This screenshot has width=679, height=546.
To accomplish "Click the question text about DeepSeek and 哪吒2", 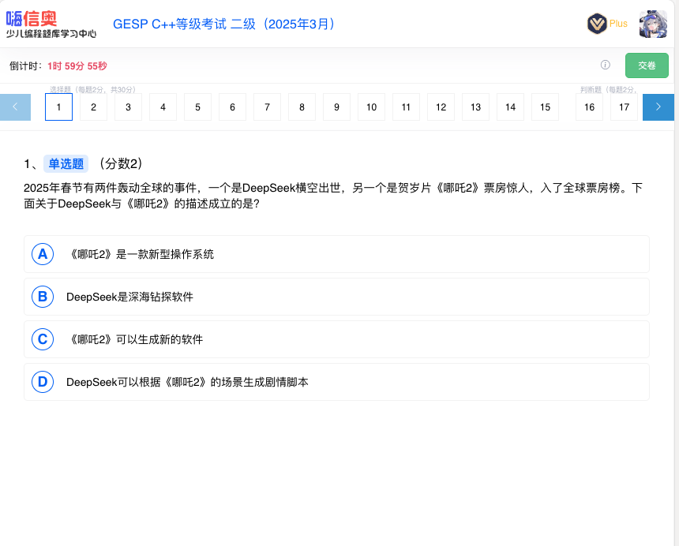I will tap(332, 196).
